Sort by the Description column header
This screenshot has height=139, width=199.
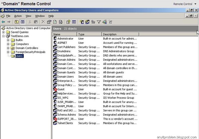click(120, 34)
